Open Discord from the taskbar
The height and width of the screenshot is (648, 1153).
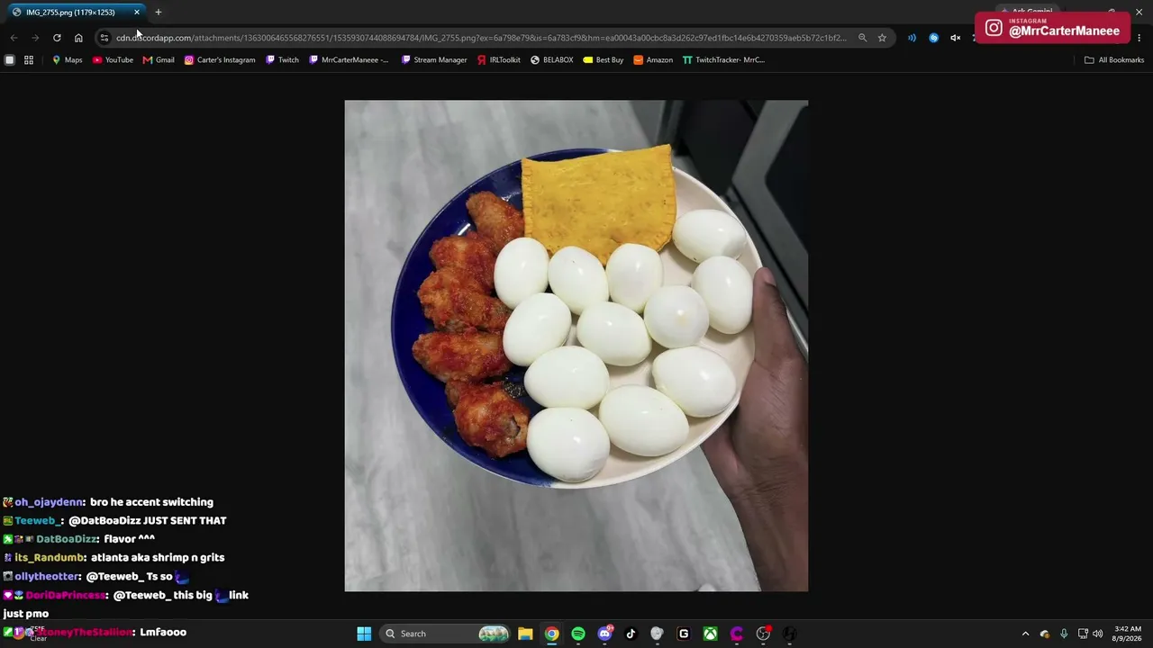click(604, 634)
